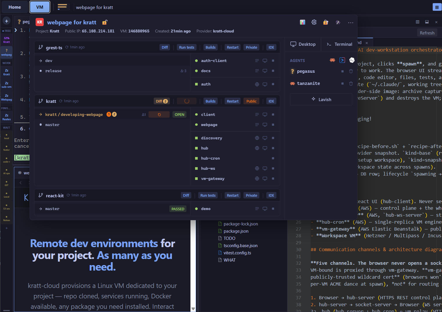Open logs for auth-client service
This screenshot has height=312, width=442.
click(x=257, y=61)
